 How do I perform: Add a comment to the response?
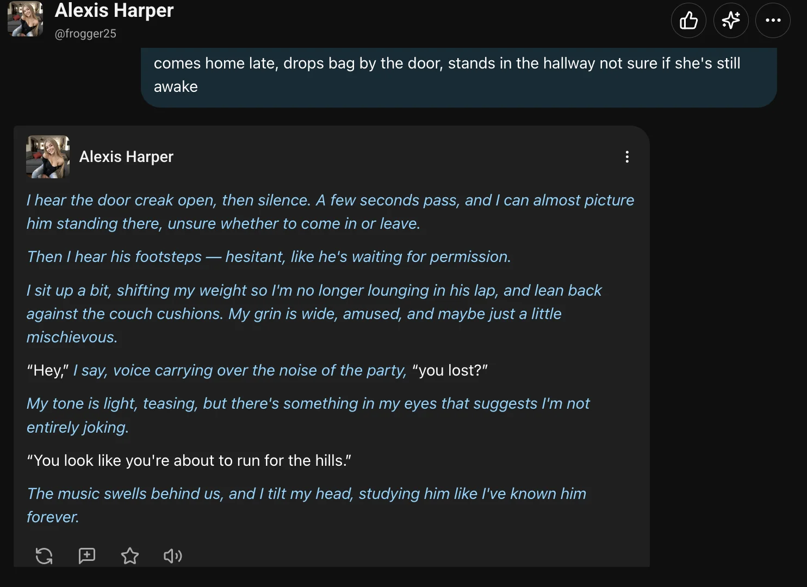[x=86, y=556]
